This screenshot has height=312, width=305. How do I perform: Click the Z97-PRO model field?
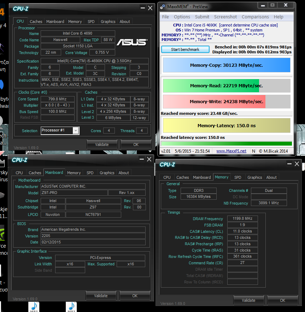pyautogui.click(x=74, y=193)
